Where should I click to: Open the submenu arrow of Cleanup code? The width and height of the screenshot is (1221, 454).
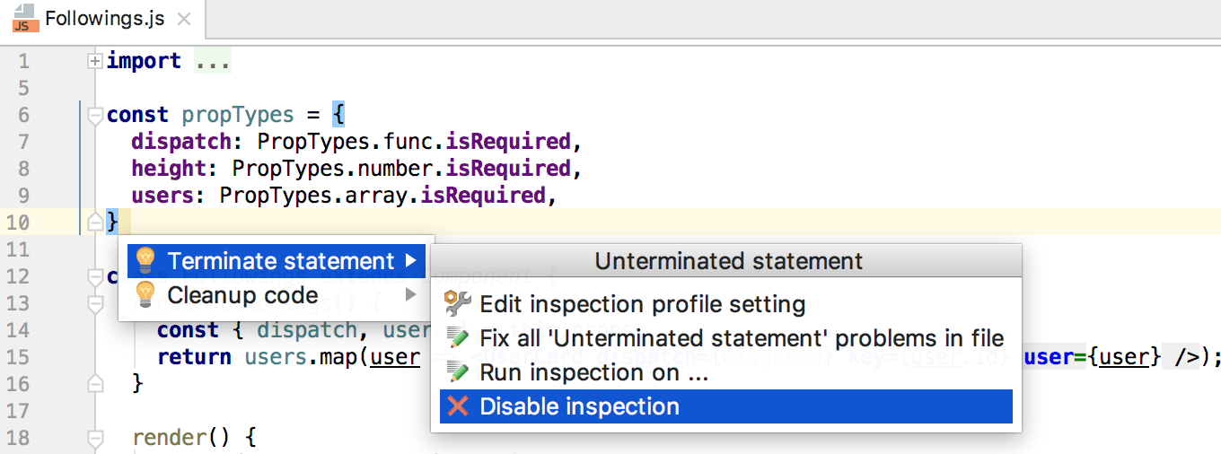pos(411,295)
